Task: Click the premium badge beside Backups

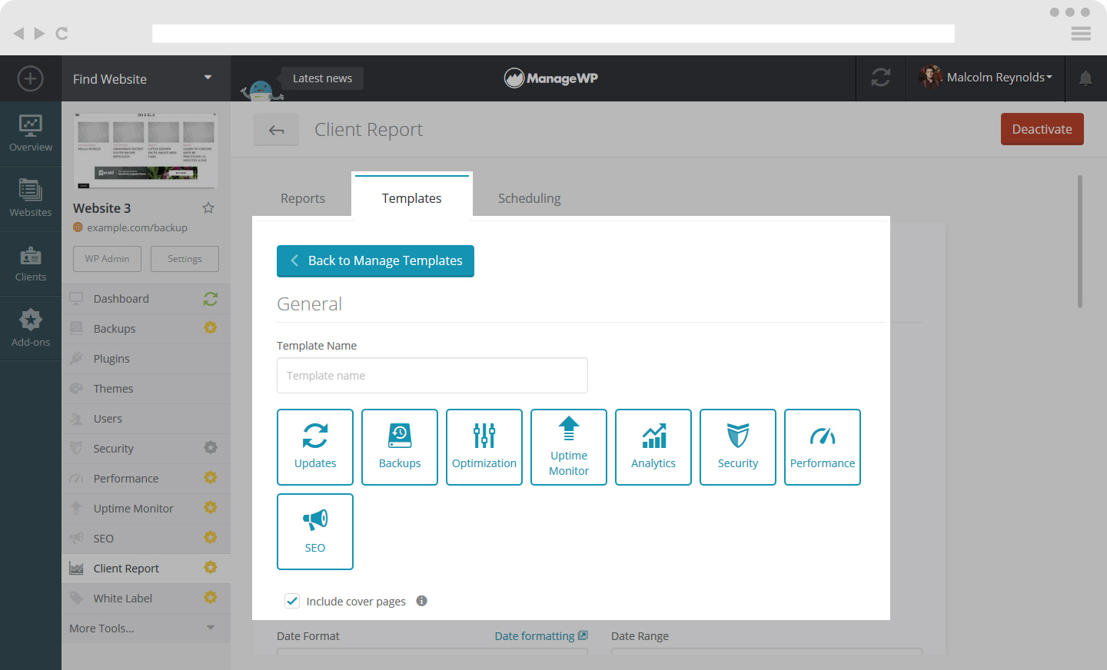Action: 211,328
